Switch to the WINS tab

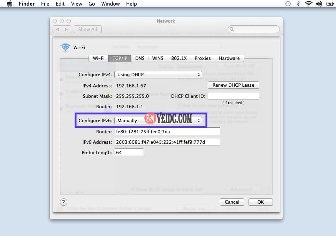158,58
